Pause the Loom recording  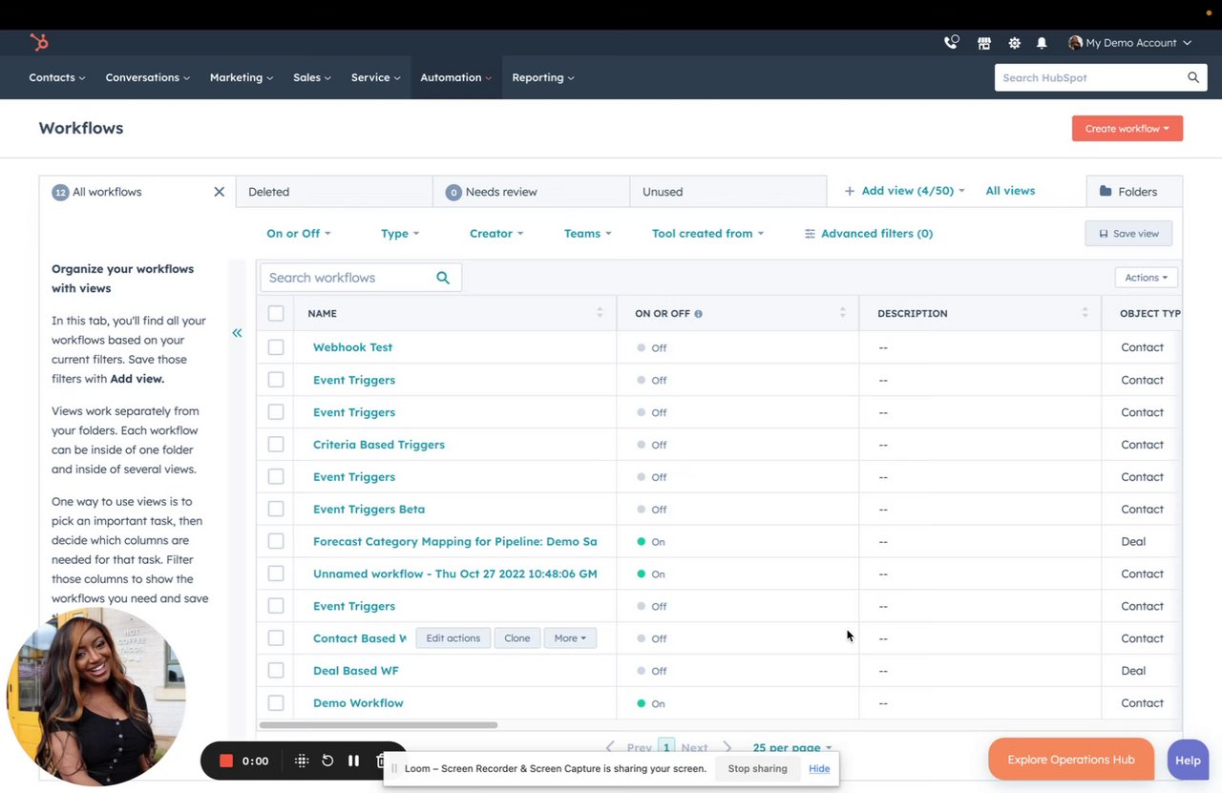[353, 761]
